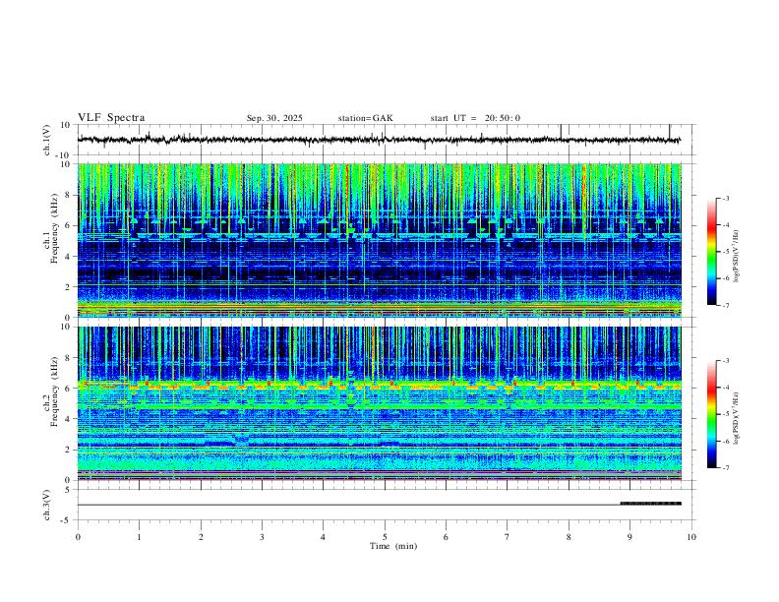
Task: Click the ch.2 spectrogram color scale bar
Action: click(711, 414)
